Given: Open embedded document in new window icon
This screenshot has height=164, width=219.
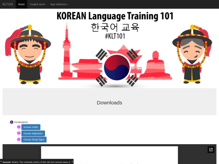Looking at the screenshot, I should [x=211, y=150].
